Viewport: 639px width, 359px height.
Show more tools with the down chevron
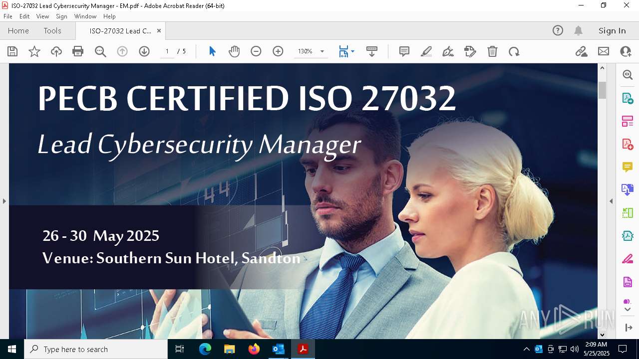tap(628, 309)
